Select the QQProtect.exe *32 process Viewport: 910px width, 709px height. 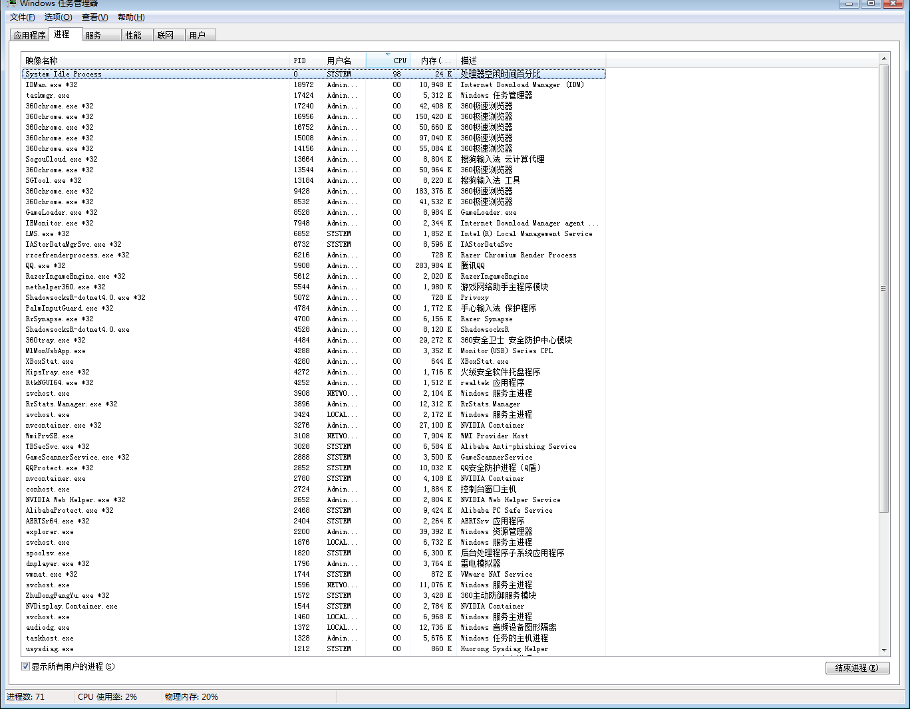point(314,468)
